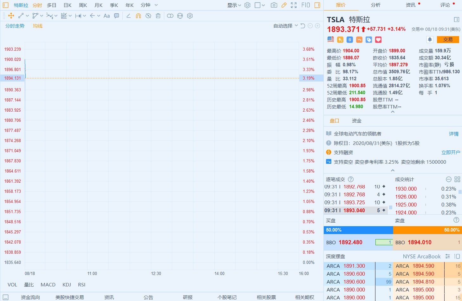The width and height of the screenshot is (462, 301).
Task: Select the move/pan crosshair tool
Action: coord(11,16)
